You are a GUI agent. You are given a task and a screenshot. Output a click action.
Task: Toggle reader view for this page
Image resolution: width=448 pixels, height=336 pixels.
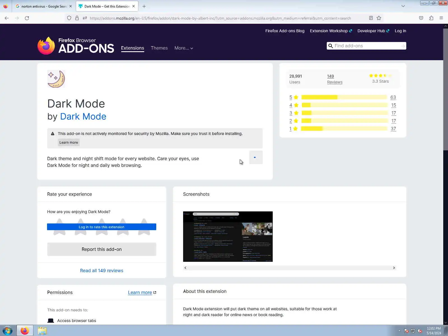coord(371,18)
